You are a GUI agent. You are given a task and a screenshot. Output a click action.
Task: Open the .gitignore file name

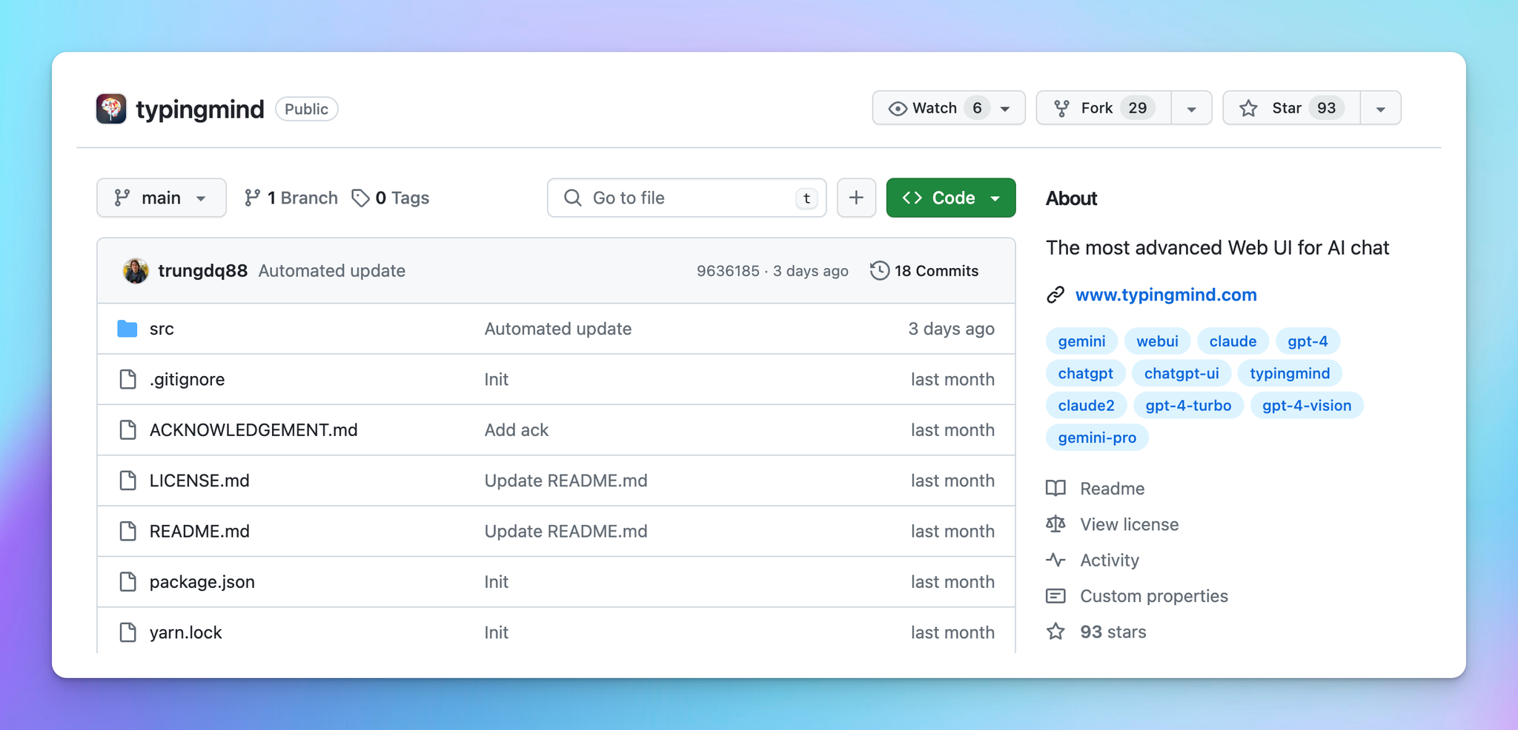point(187,379)
